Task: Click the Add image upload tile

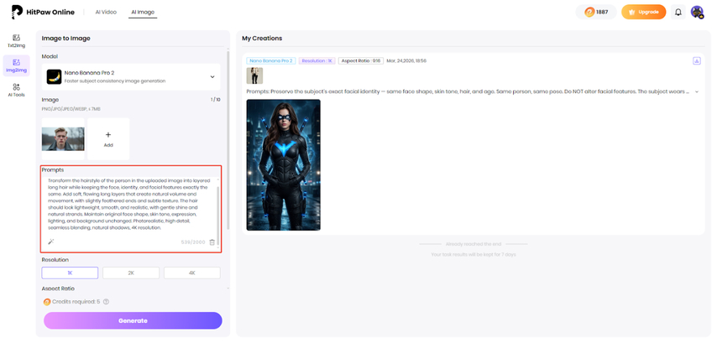Action: pyautogui.click(x=108, y=138)
